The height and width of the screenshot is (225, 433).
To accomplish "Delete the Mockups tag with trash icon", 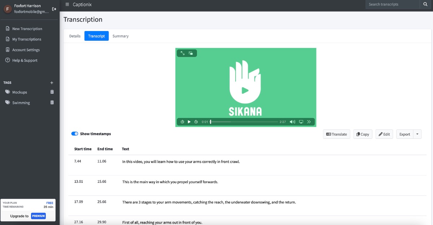I will 52,92.
